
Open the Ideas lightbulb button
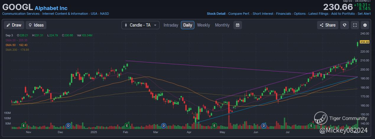click(x=36, y=25)
